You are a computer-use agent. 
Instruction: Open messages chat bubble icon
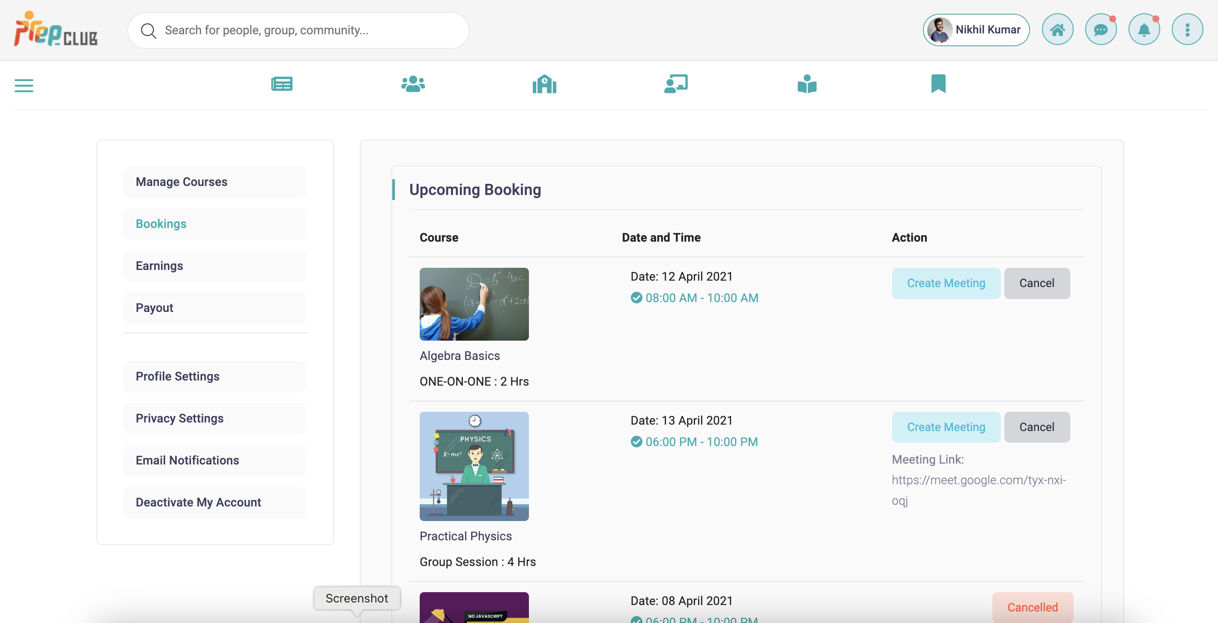(1100, 30)
